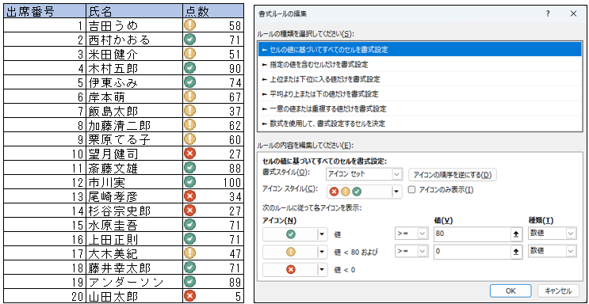Click the 出席番号 column header
This screenshot has width=589, height=304.
[x=44, y=11]
